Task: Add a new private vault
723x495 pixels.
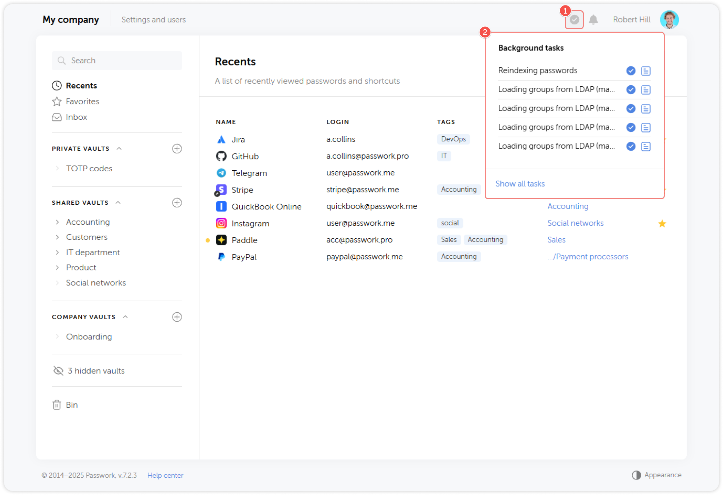Action: [177, 149]
